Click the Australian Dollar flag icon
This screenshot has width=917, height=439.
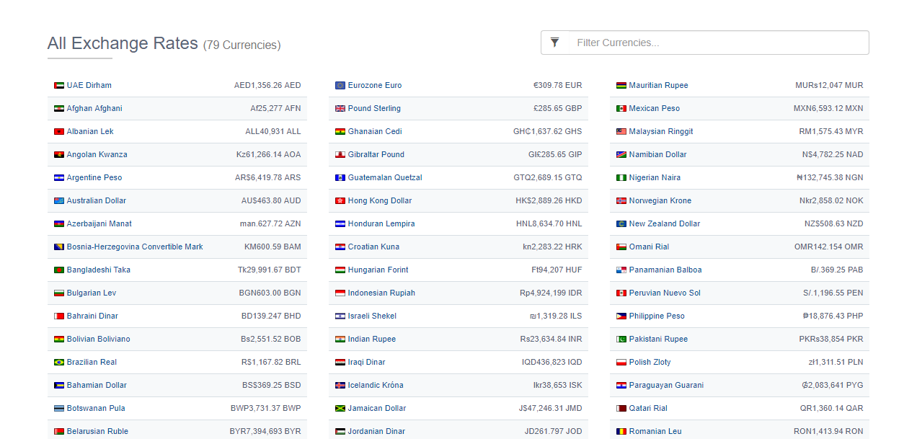(x=59, y=201)
